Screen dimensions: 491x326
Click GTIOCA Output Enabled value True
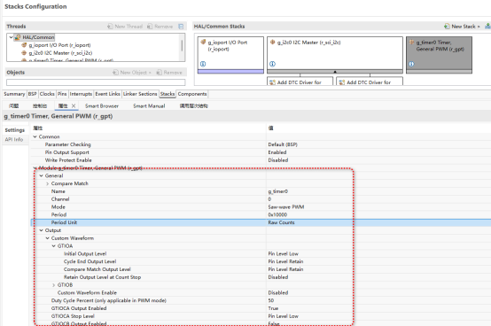point(273,308)
